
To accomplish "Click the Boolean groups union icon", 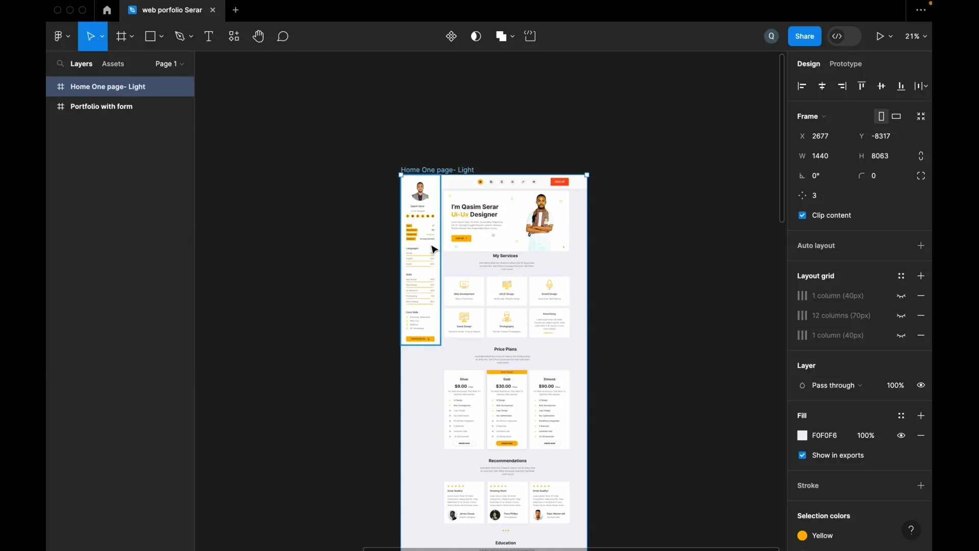I will click(x=501, y=36).
